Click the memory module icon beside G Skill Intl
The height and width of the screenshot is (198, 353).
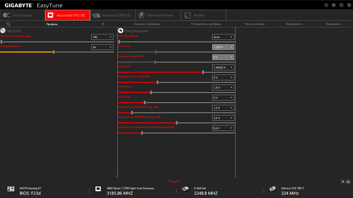point(185,189)
